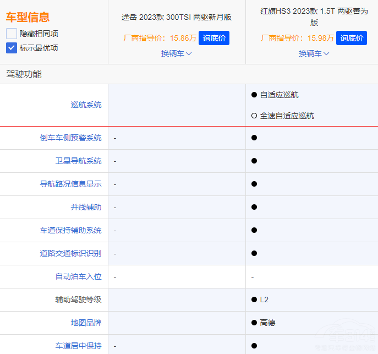Open 换辆车 dropdown under 途岳
Screen dimensions: 378x354
pos(176,53)
